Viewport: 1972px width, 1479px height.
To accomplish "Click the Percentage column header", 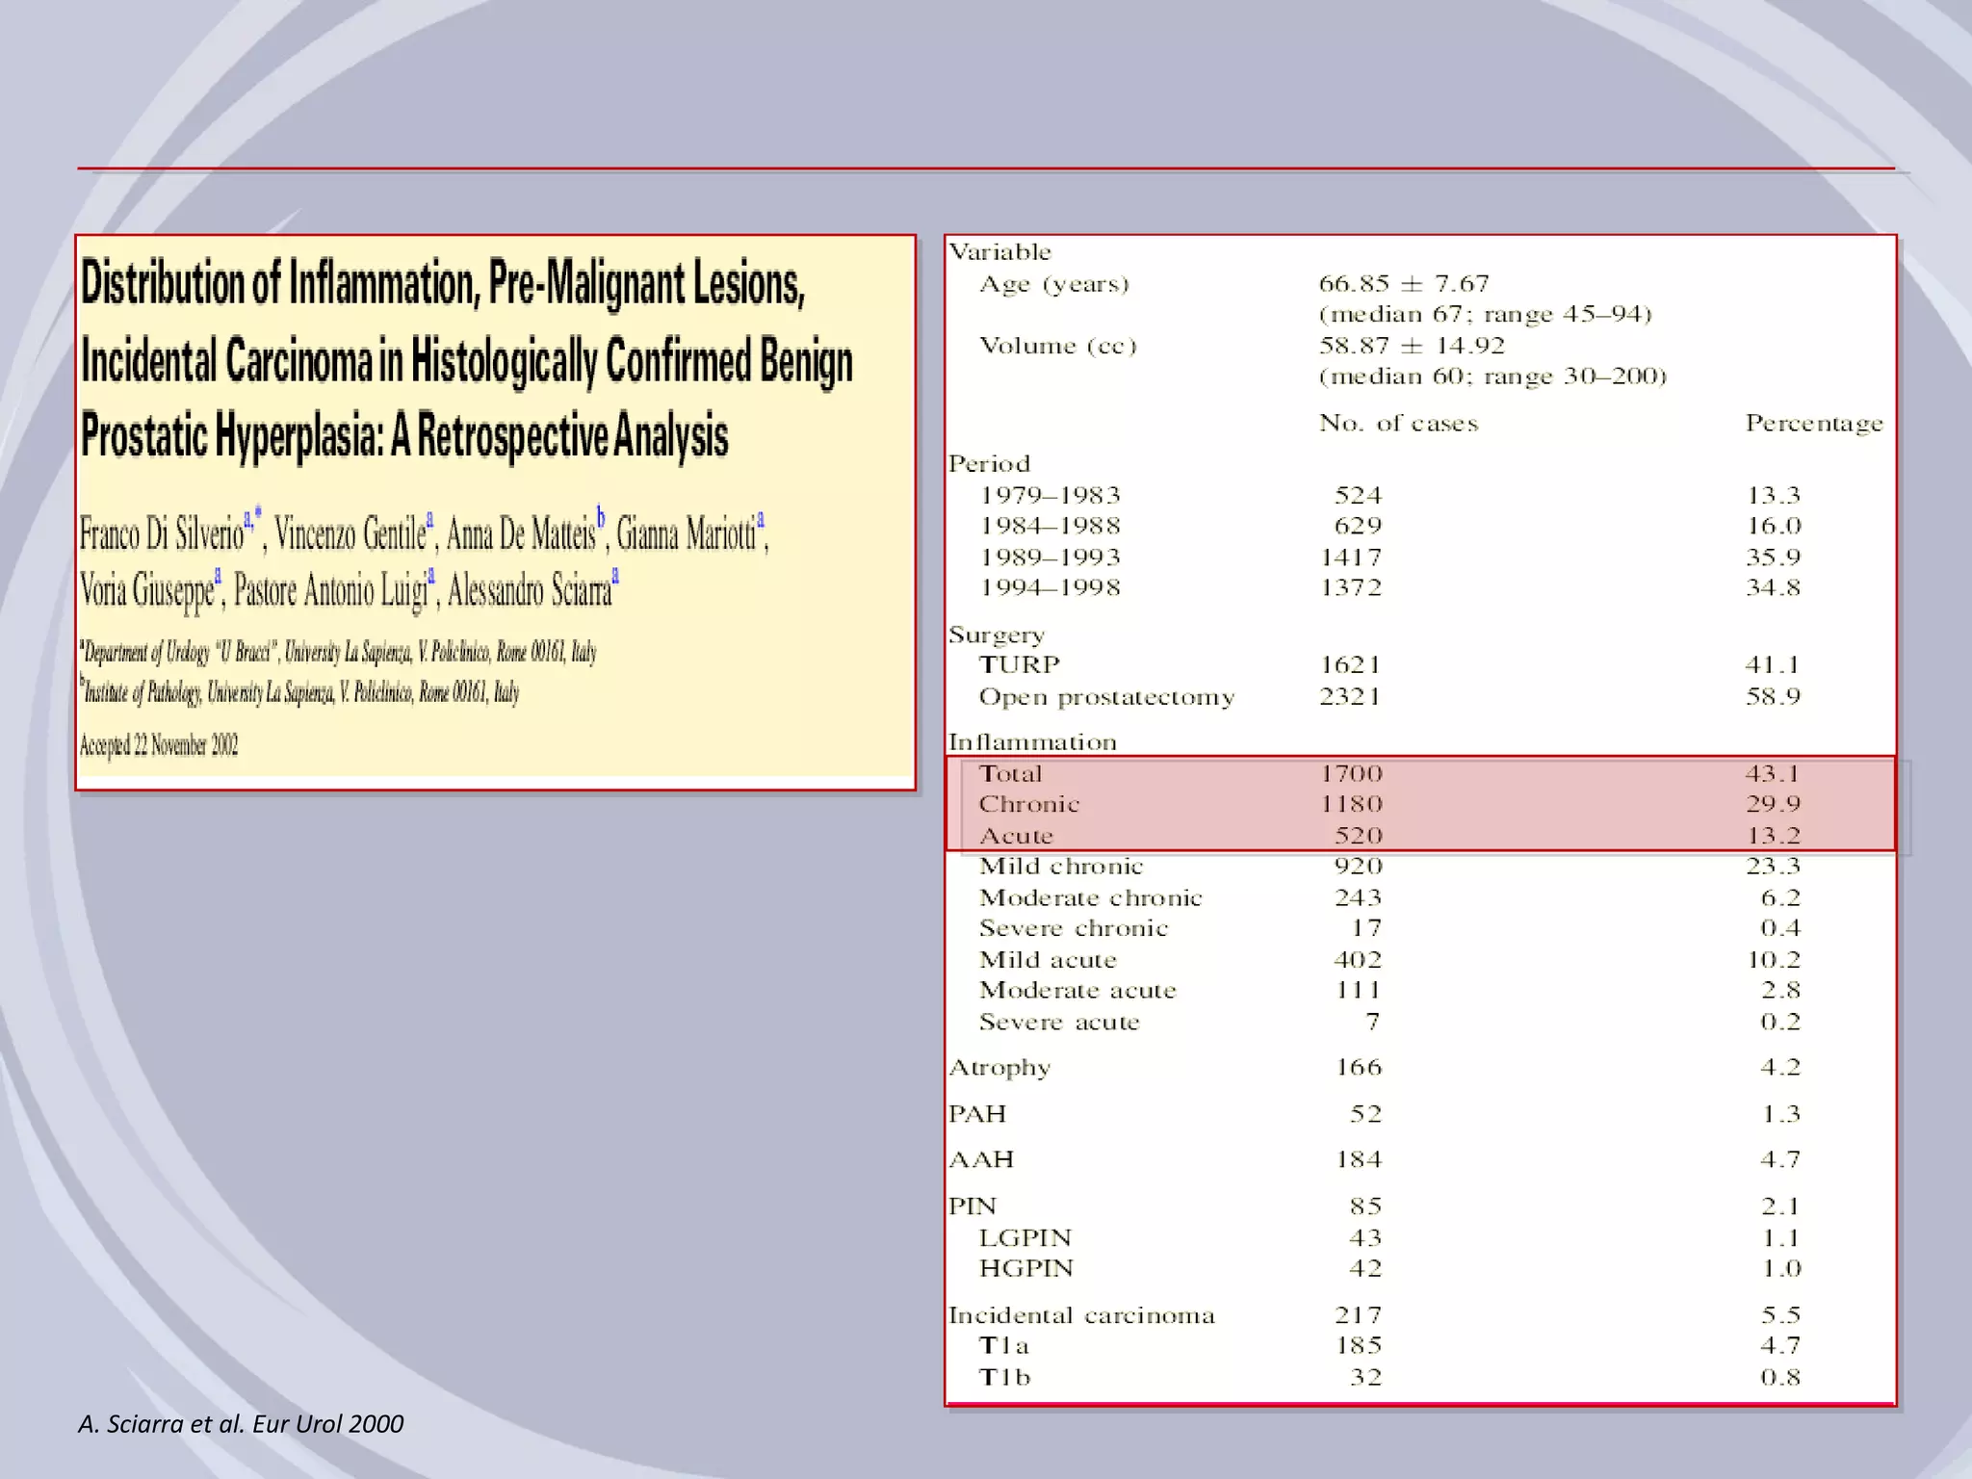I will click(x=1813, y=424).
